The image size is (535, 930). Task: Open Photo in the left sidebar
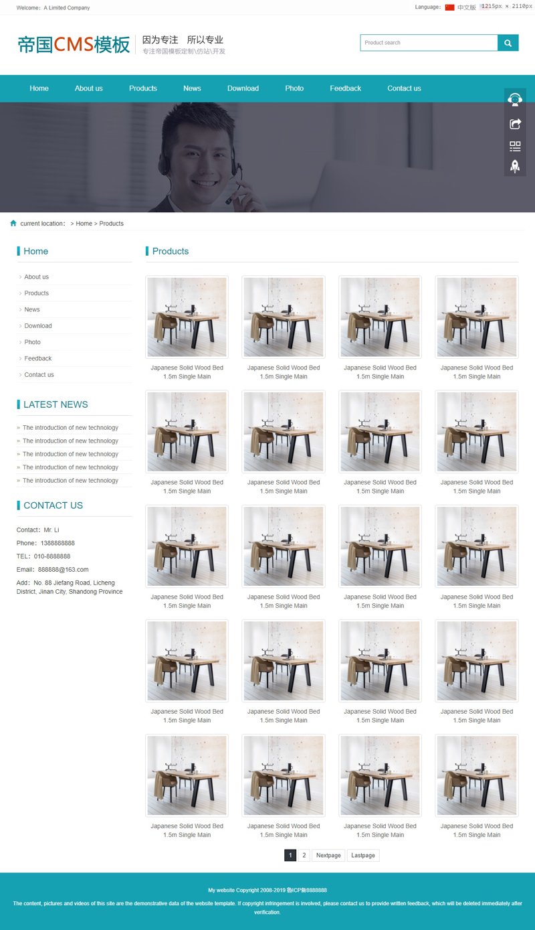coord(32,342)
